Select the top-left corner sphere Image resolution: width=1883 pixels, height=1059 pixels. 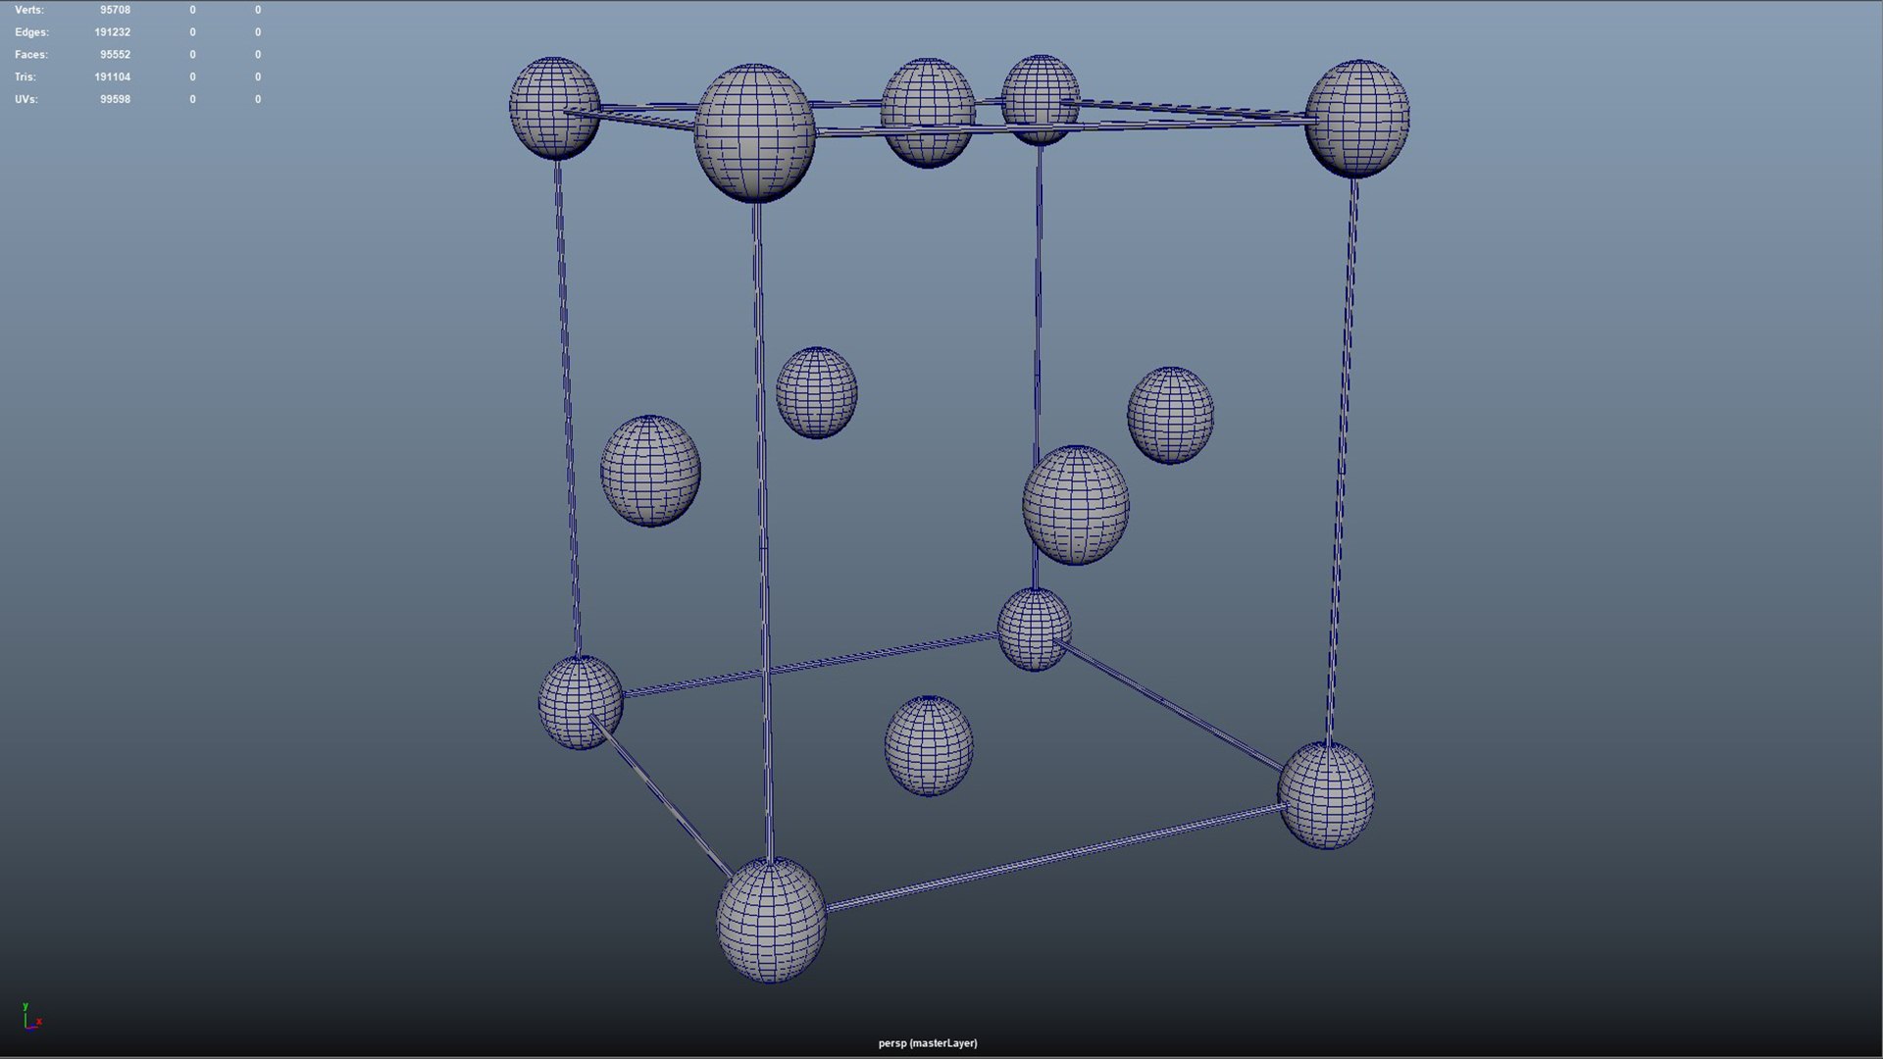click(554, 108)
